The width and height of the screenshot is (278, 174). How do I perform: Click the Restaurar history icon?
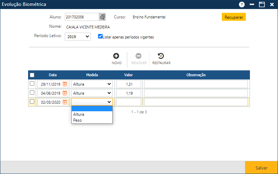(x=161, y=56)
